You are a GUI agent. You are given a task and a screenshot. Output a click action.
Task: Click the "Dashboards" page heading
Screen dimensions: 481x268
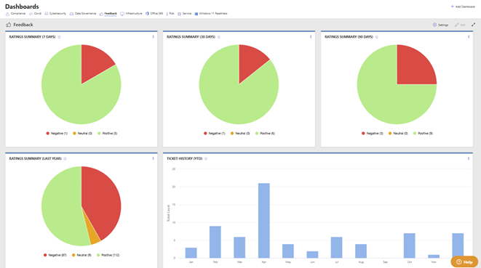[22, 7]
